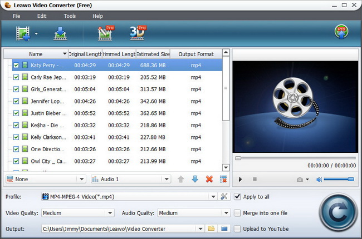Move selected file down in list
This screenshot has width=362, height=239.
coord(195,179)
